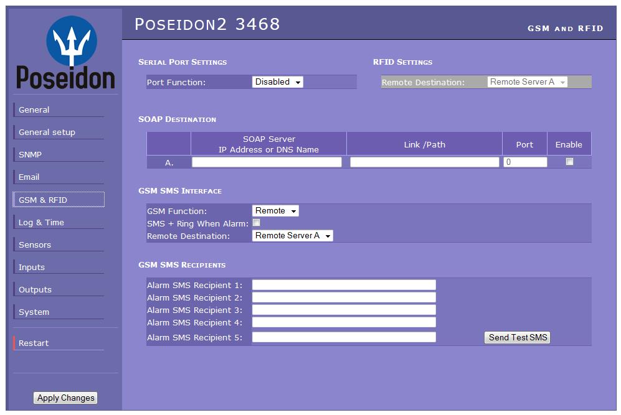621x415 pixels.
Task: Click the RFID Settings heading
Action: (x=402, y=62)
